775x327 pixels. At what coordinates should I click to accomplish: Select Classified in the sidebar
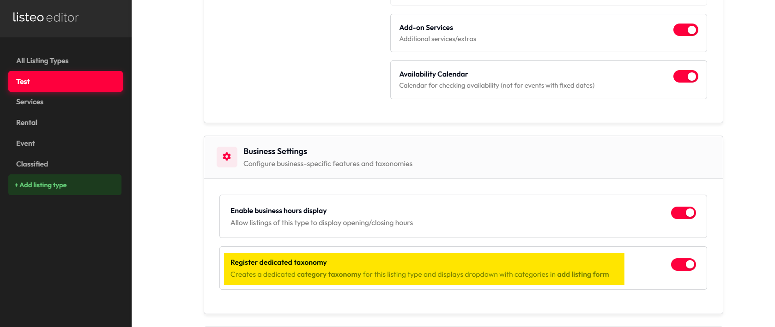click(32, 164)
